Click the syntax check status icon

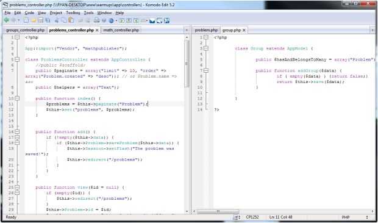click(x=236, y=217)
